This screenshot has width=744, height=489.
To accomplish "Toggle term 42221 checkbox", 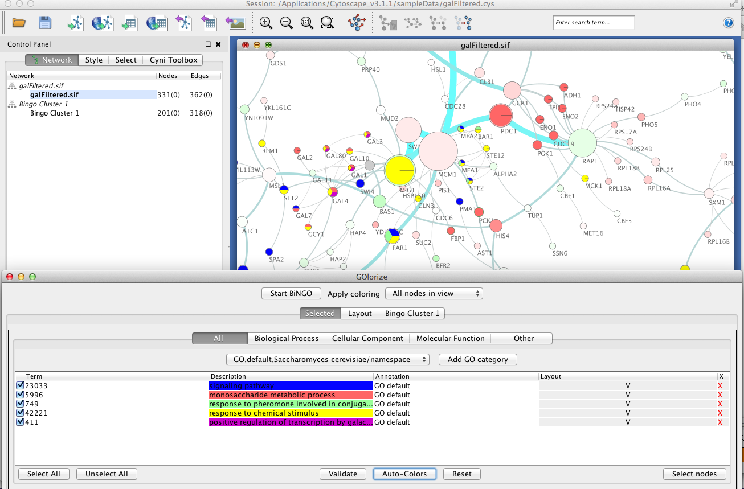I will (x=20, y=413).
